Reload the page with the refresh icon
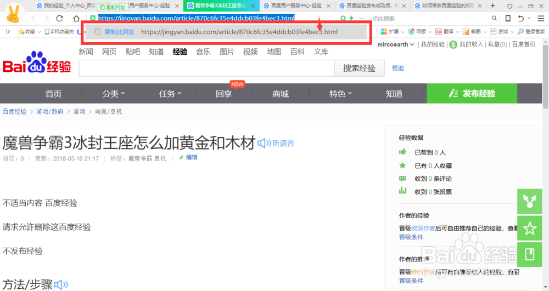This screenshot has width=549, height=291. (x=60, y=18)
